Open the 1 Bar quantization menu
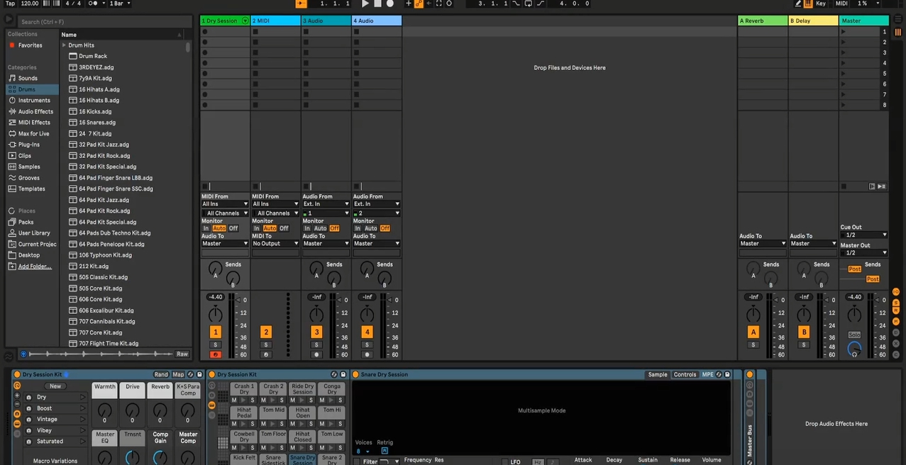 point(119,4)
